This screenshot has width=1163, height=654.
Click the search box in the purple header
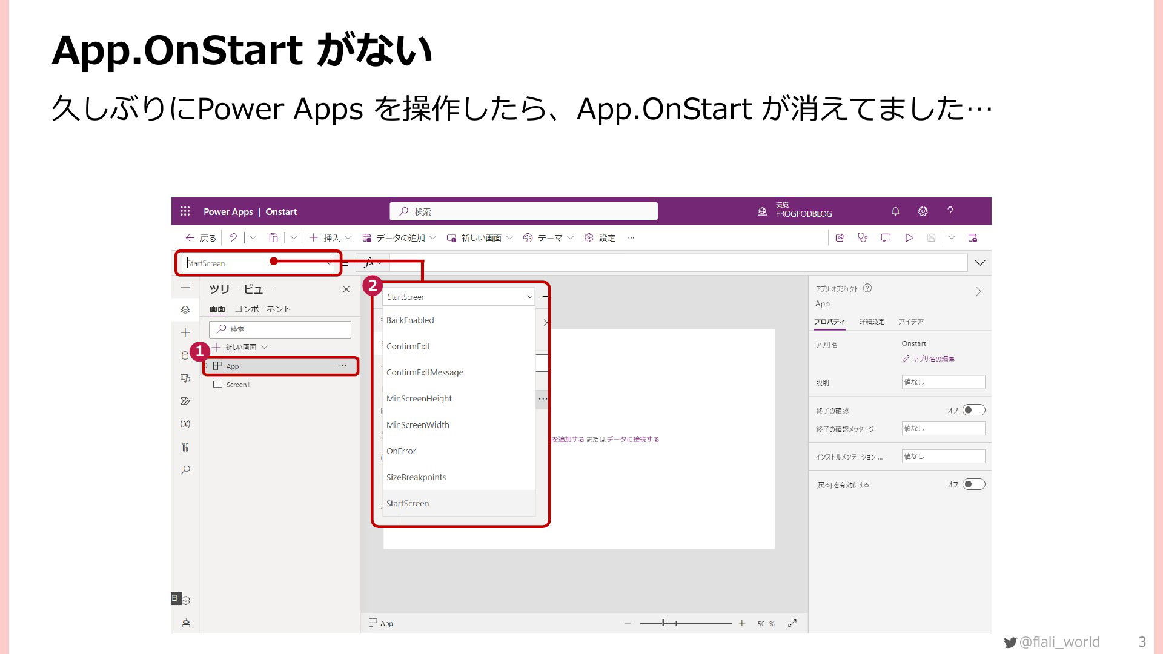click(x=524, y=211)
